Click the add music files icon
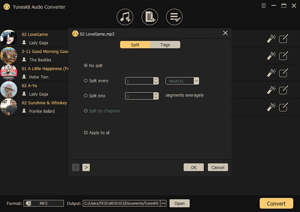The image size is (300, 212). pyautogui.click(x=125, y=17)
